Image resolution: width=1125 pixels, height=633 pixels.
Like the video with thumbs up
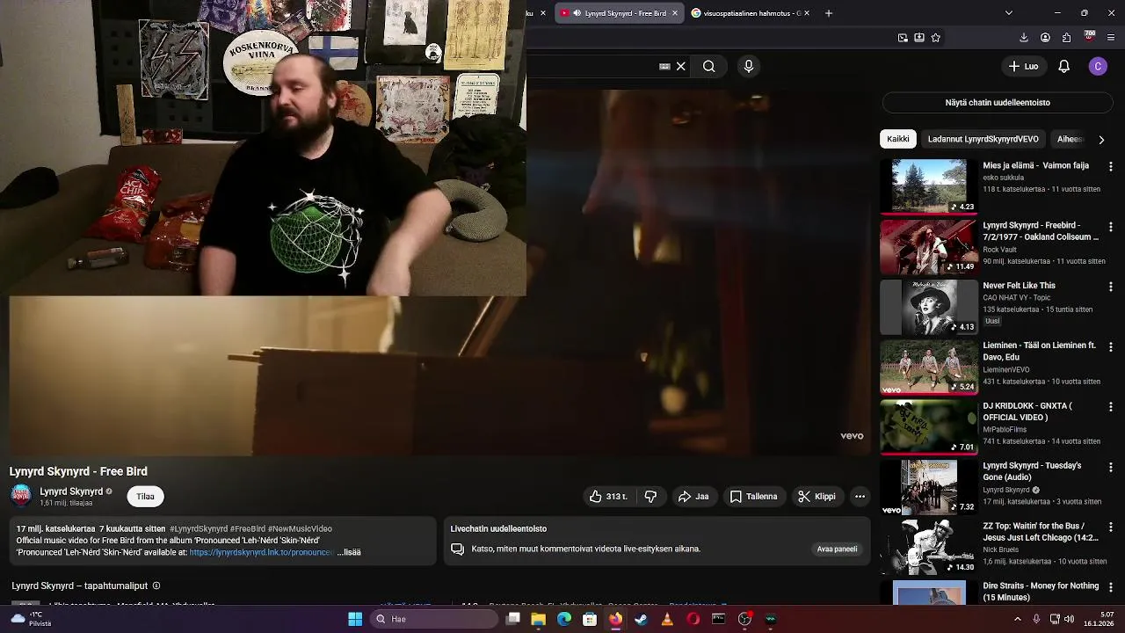[608, 497]
